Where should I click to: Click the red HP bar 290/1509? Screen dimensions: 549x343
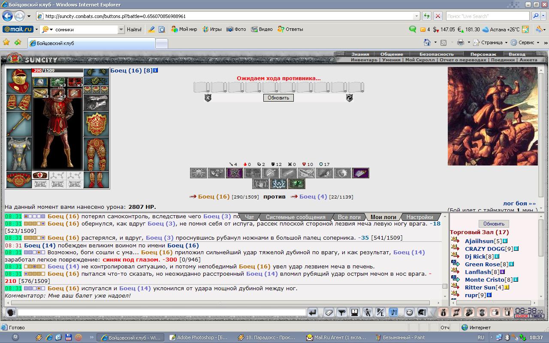pyautogui.click(x=57, y=70)
